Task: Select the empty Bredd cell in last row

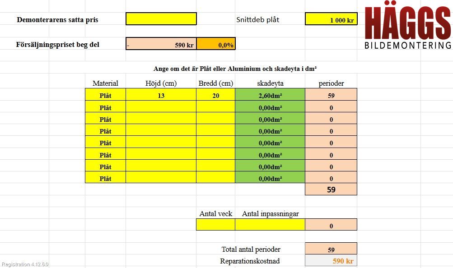Action: coord(216,177)
